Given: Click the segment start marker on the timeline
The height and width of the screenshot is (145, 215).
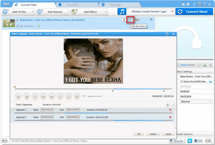Looking at the screenshot, I should (113, 91).
